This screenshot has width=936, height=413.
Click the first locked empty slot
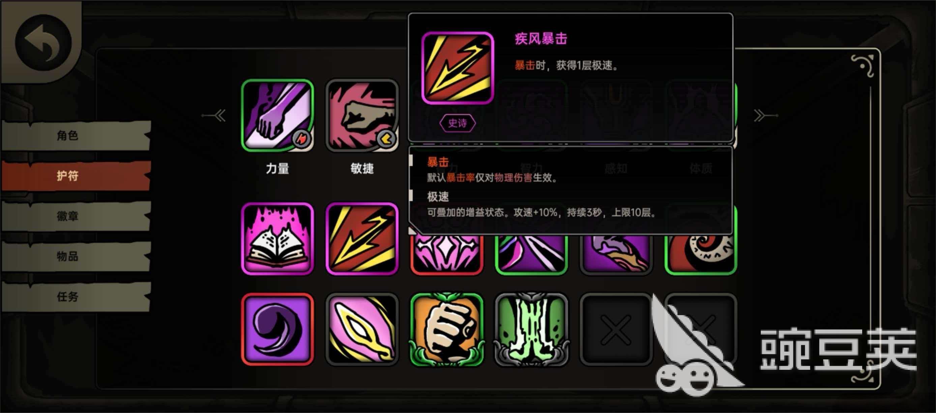pyautogui.click(x=616, y=329)
